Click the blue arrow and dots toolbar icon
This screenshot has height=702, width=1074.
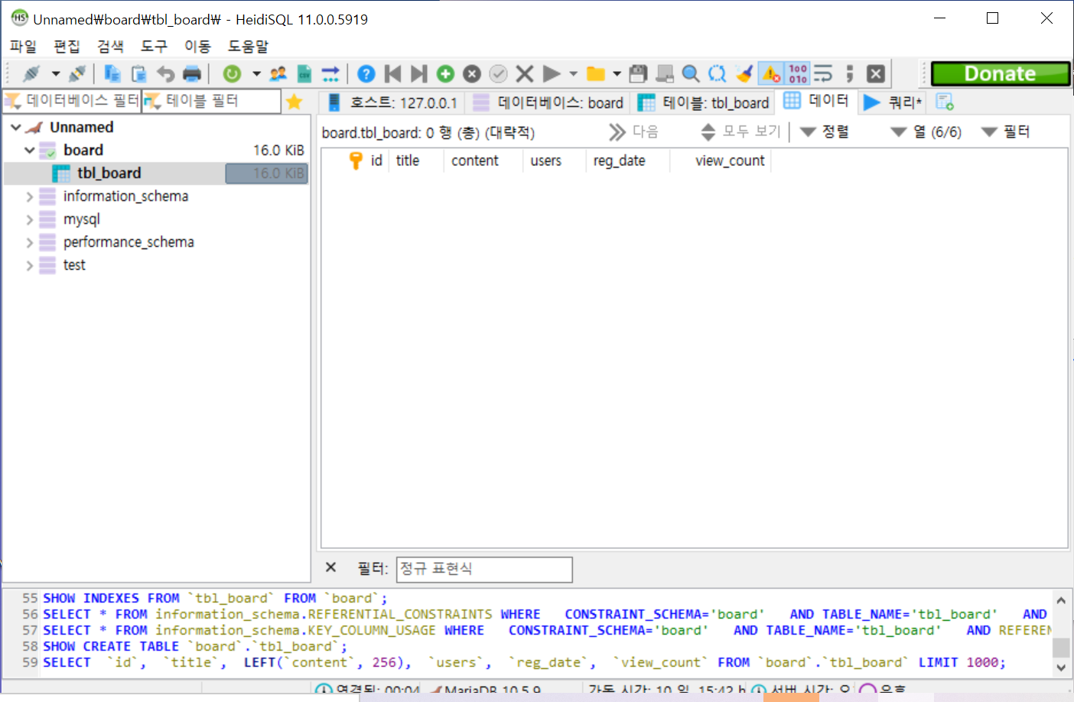click(x=330, y=73)
